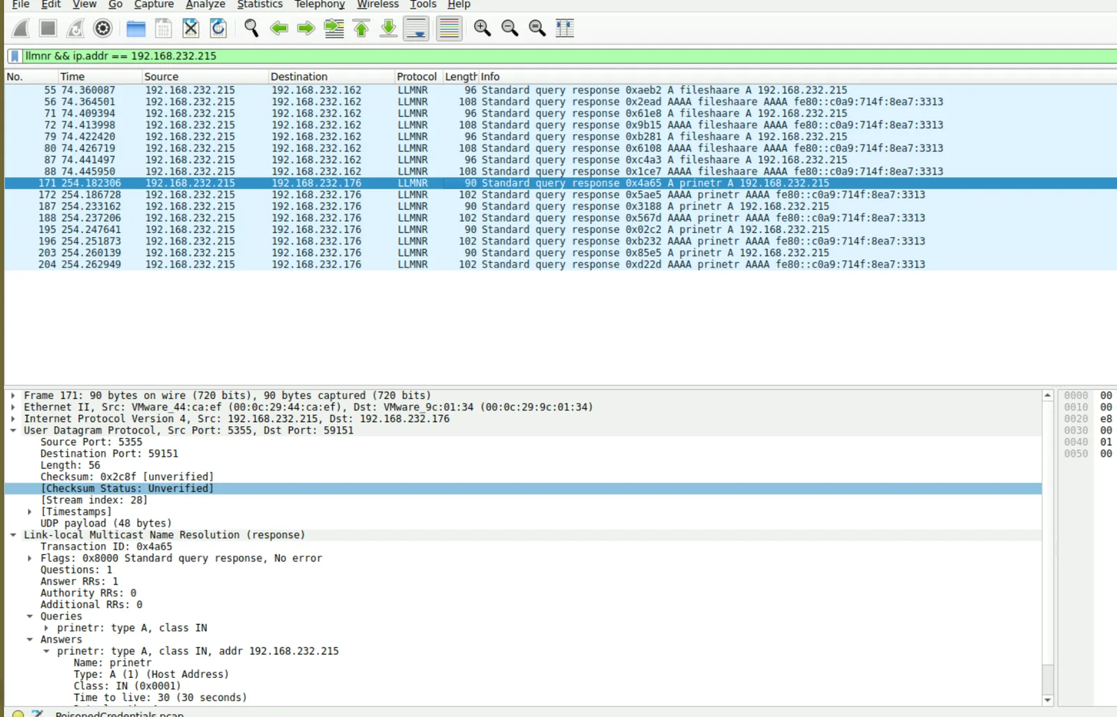
Task: Open the Edit menu
Action: (51, 4)
